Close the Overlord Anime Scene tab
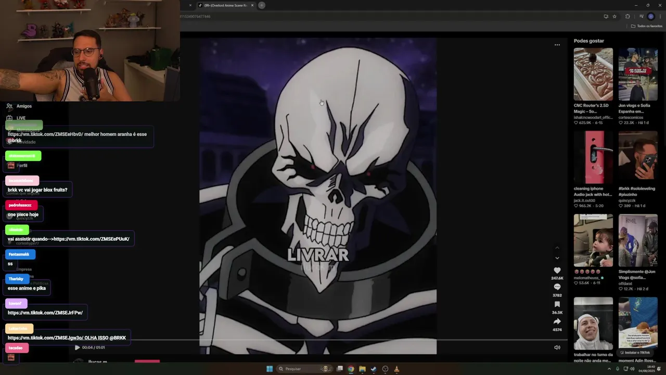Image resolution: width=666 pixels, height=375 pixels. 252,5
